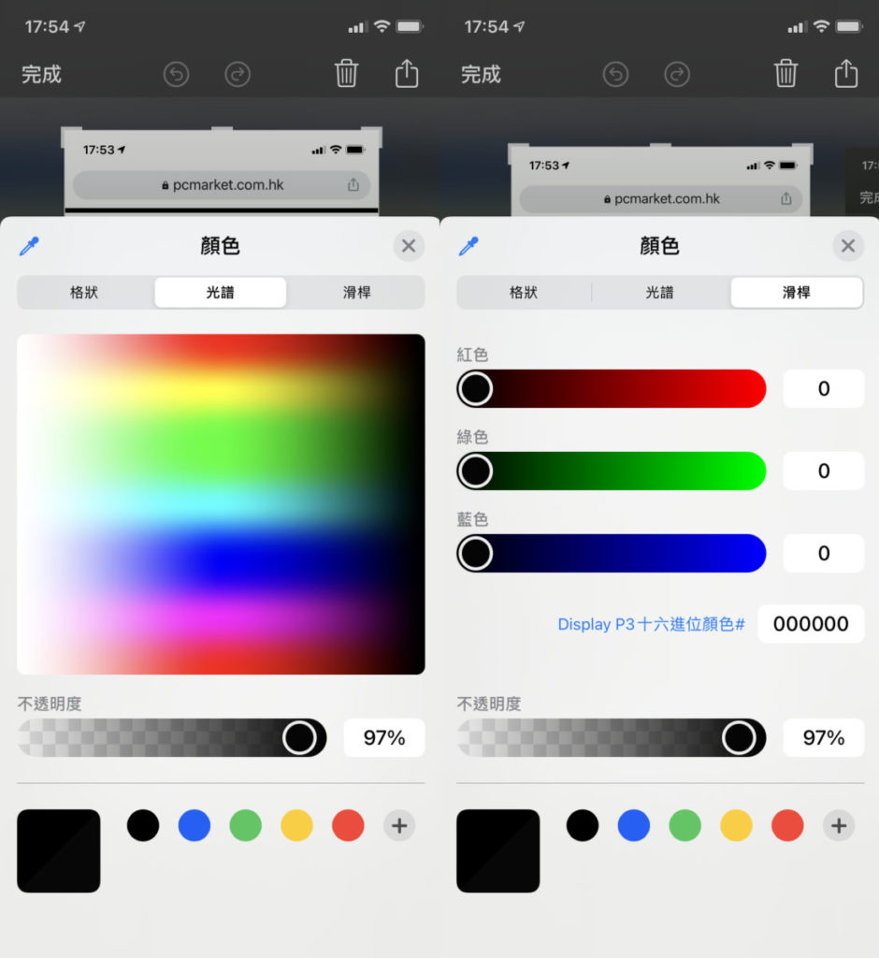Tap the Display P3十六進位顏色# link

click(651, 624)
